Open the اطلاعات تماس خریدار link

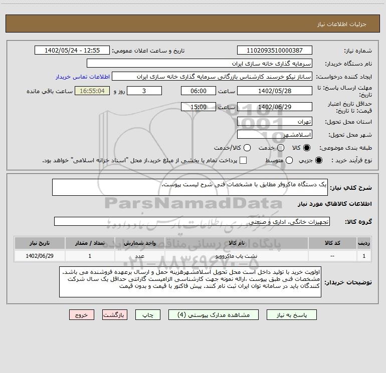[83, 77]
